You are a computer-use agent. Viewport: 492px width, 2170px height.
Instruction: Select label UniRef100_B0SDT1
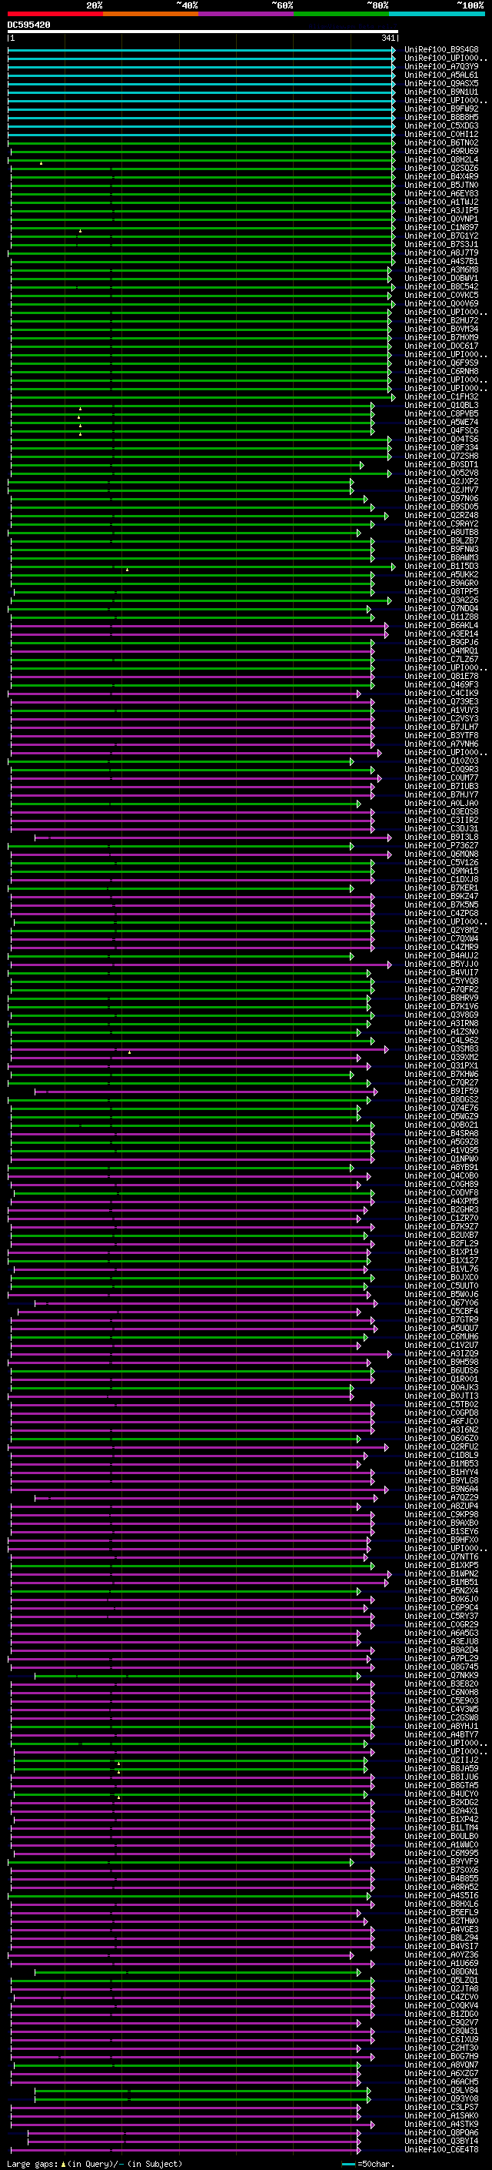point(440,464)
